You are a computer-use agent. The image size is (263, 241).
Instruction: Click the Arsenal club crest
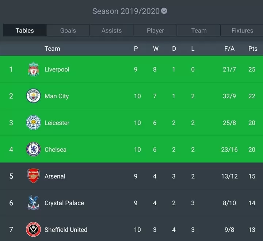coord(33,176)
